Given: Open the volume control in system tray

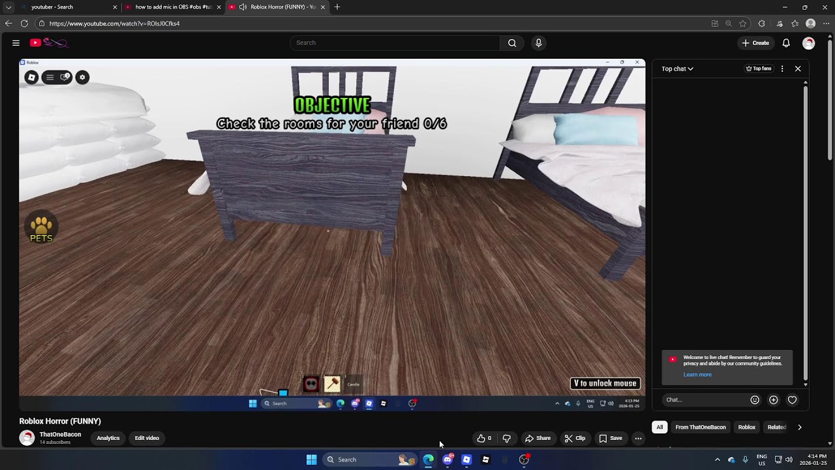Looking at the screenshot, I should tap(789, 460).
